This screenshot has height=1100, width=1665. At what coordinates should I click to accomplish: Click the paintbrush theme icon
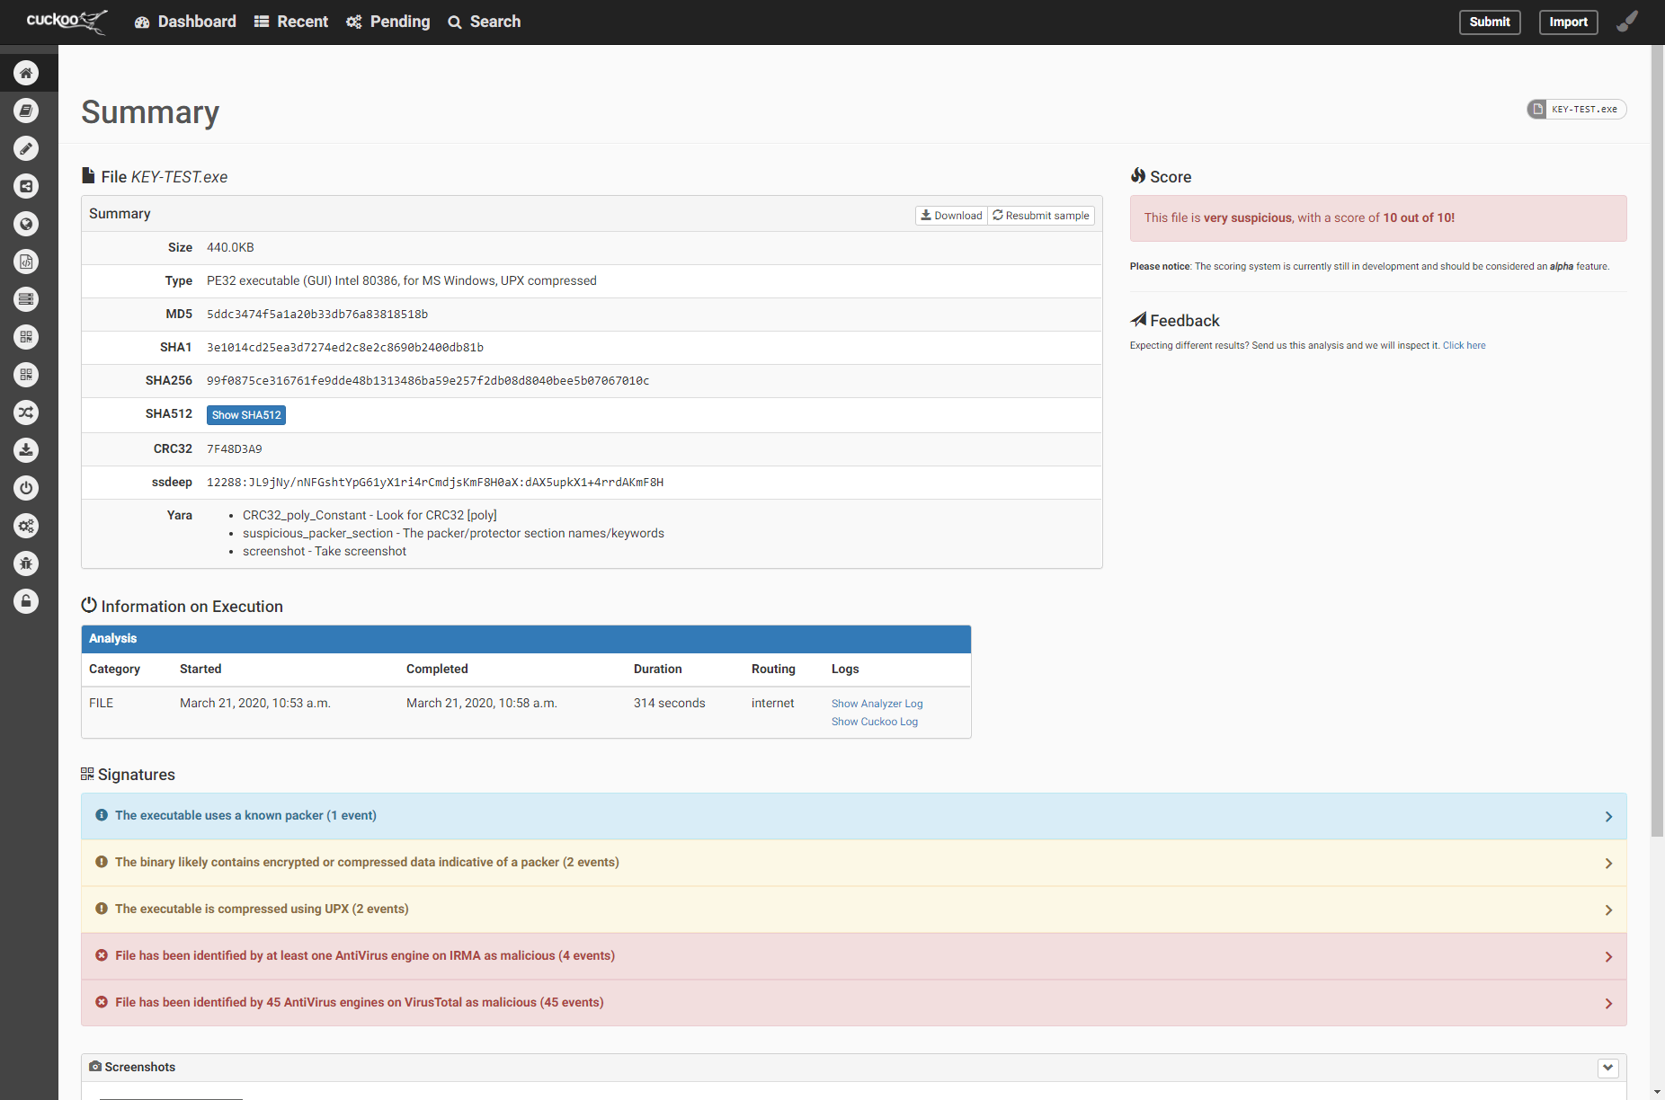click(1626, 22)
